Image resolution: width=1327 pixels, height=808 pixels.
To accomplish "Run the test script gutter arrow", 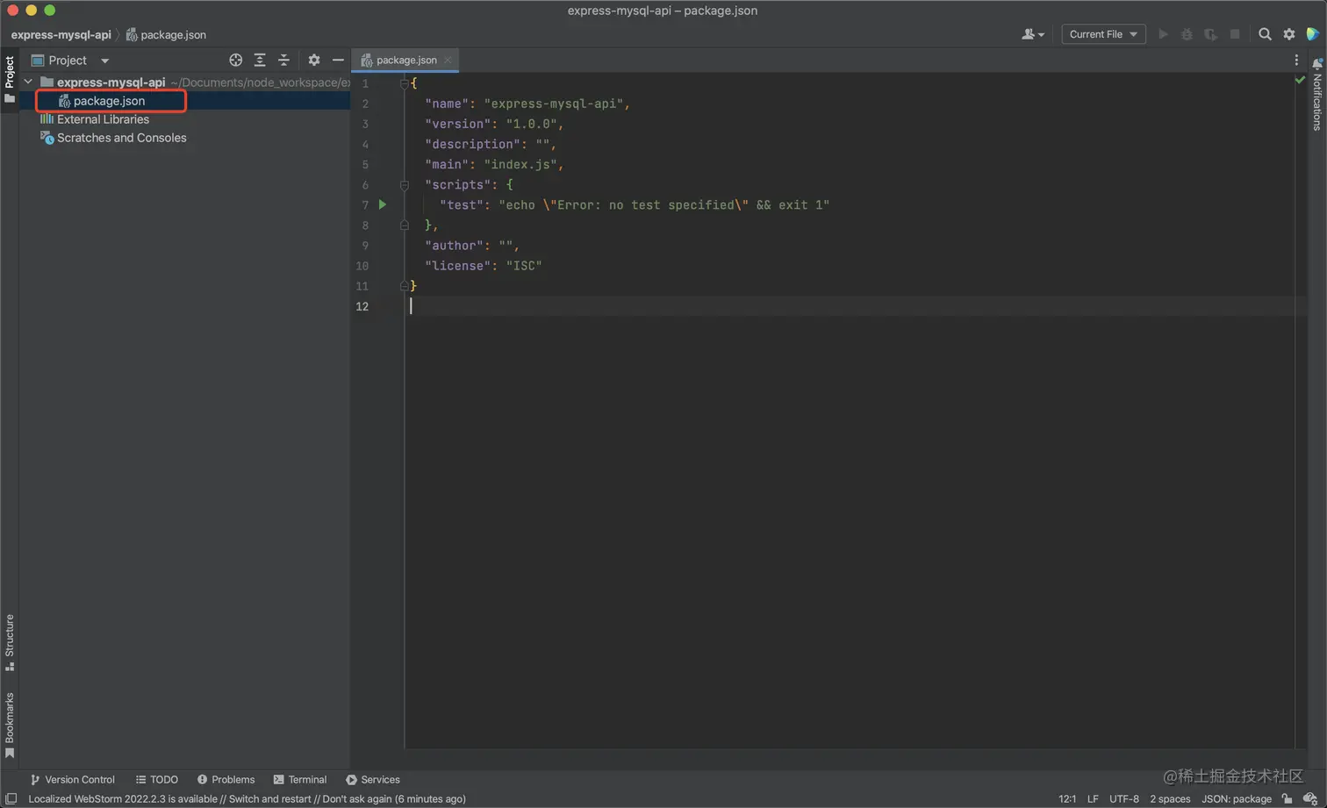I will pos(383,204).
